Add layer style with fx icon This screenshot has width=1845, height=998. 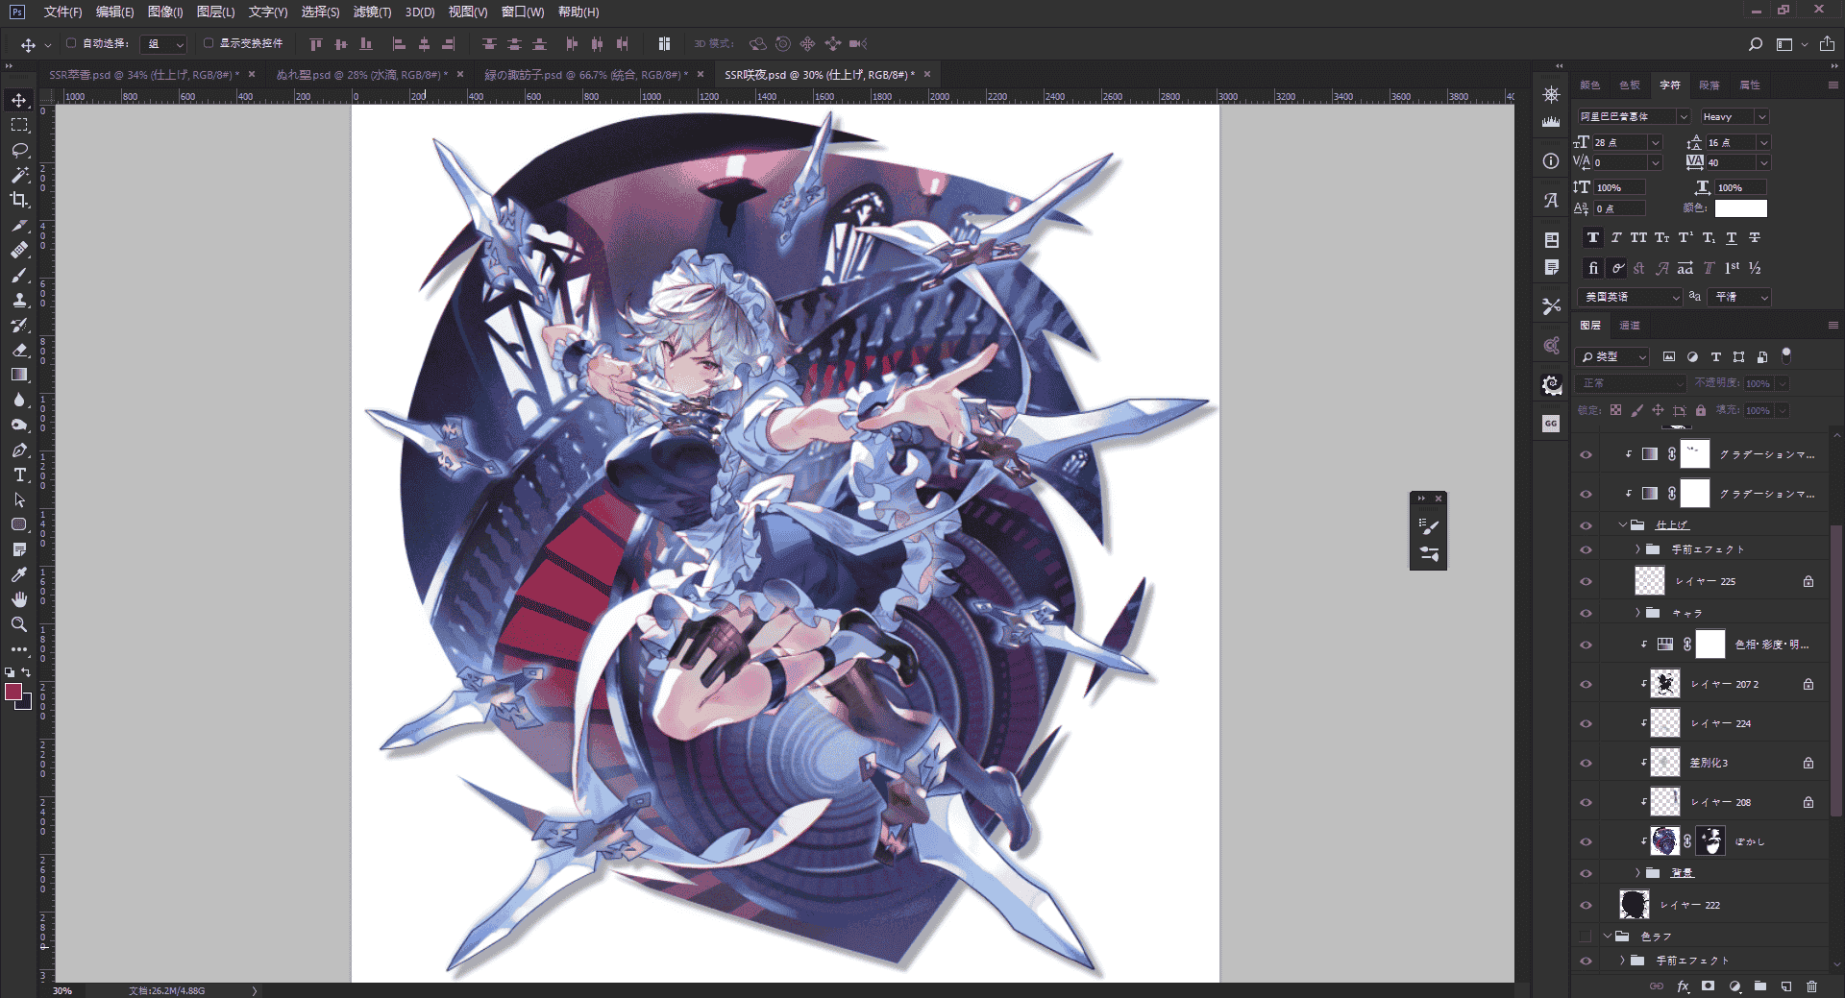coord(1684,986)
